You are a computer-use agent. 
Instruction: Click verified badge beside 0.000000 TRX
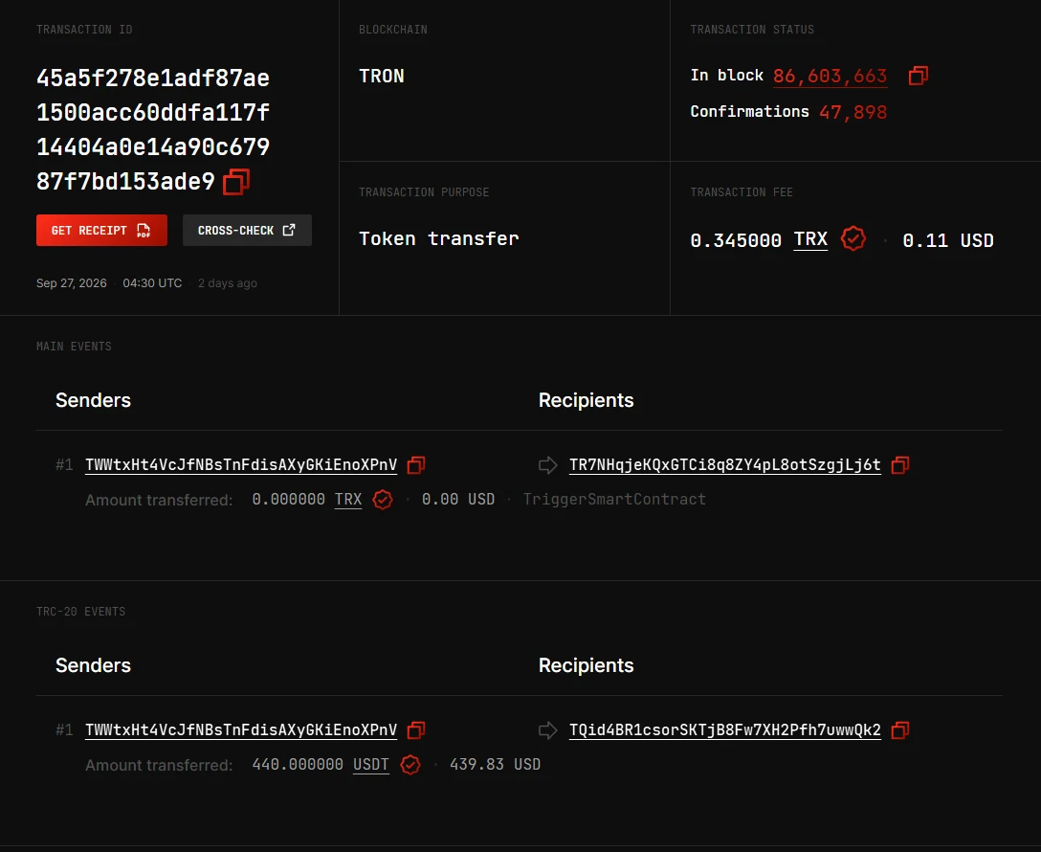coord(383,500)
